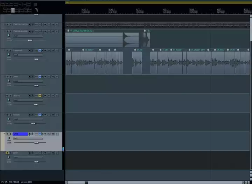Select the highlighted white toolbar button
Viewport: 252px width, 184px height.
tap(13, 10)
